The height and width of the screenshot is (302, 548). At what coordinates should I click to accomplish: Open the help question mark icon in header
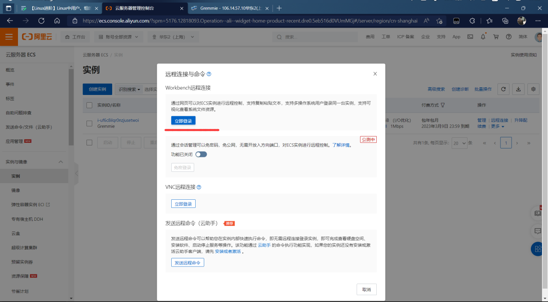[x=509, y=37]
